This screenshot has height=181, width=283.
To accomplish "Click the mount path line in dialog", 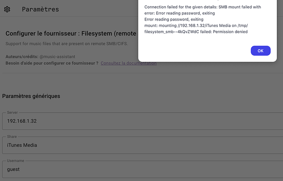I will [196, 26].
